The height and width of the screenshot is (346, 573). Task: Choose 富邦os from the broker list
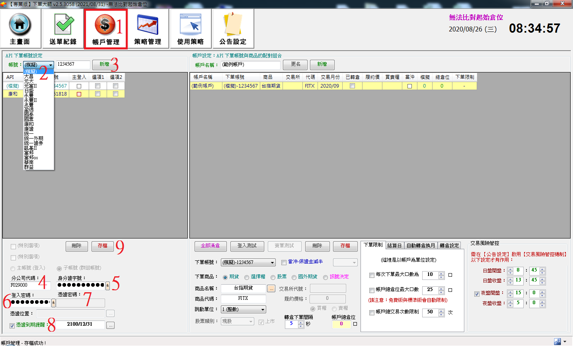(x=31, y=158)
